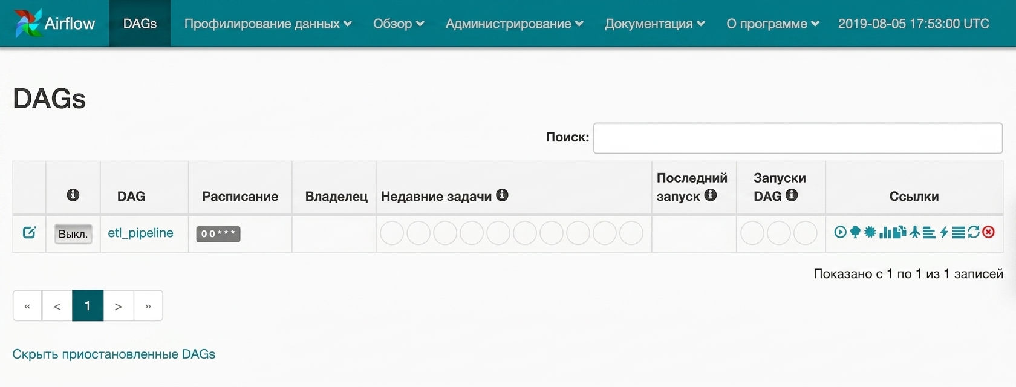Go to first page with « button
This screenshot has height=387, width=1016.
27,305
